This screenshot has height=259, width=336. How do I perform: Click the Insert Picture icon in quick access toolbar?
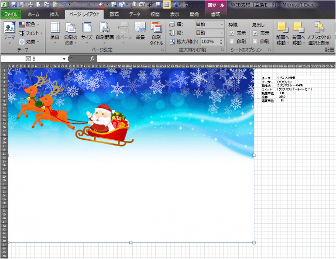[114, 5]
